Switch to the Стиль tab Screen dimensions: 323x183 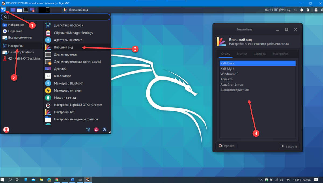(x=226, y=54)
